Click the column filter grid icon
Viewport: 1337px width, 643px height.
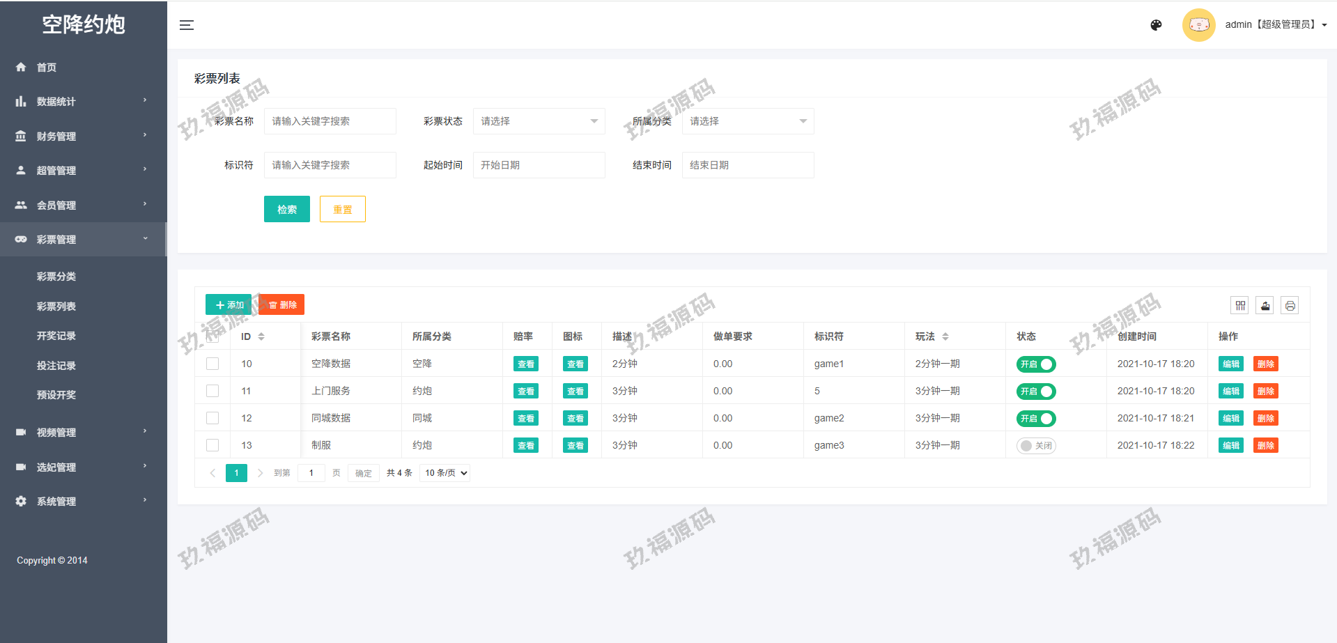tap(1240, 306)
